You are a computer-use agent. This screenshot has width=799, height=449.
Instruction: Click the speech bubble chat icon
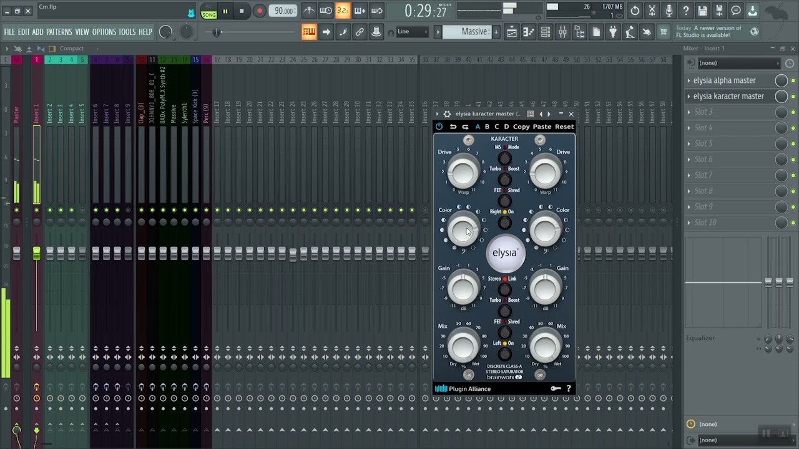point(736,11)
